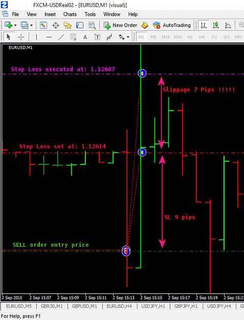Select the Text tool labeled A
Screen dimensions: 244x320
point(85,37)
